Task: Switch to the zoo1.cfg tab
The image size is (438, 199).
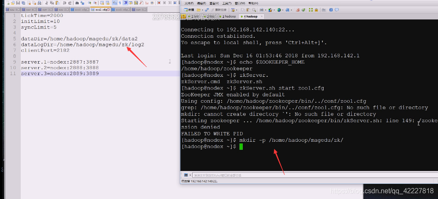Action: click(x=80, y=10)
